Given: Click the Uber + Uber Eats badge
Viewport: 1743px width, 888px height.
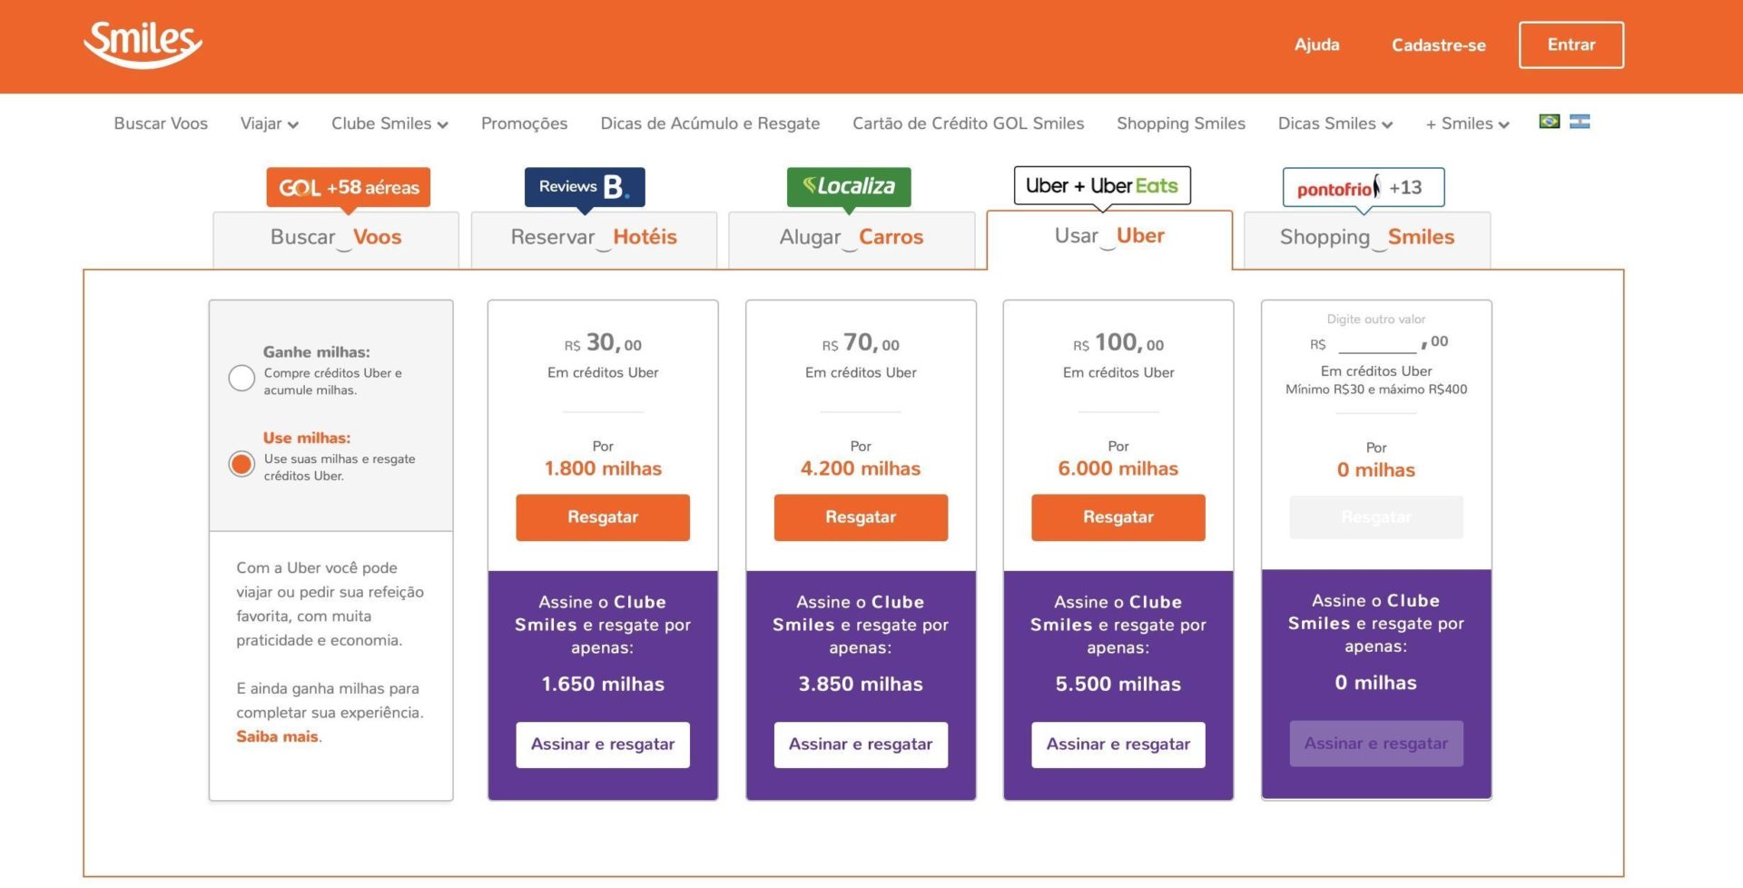Looking at the screenshot, I should [x=1102, y=185].
